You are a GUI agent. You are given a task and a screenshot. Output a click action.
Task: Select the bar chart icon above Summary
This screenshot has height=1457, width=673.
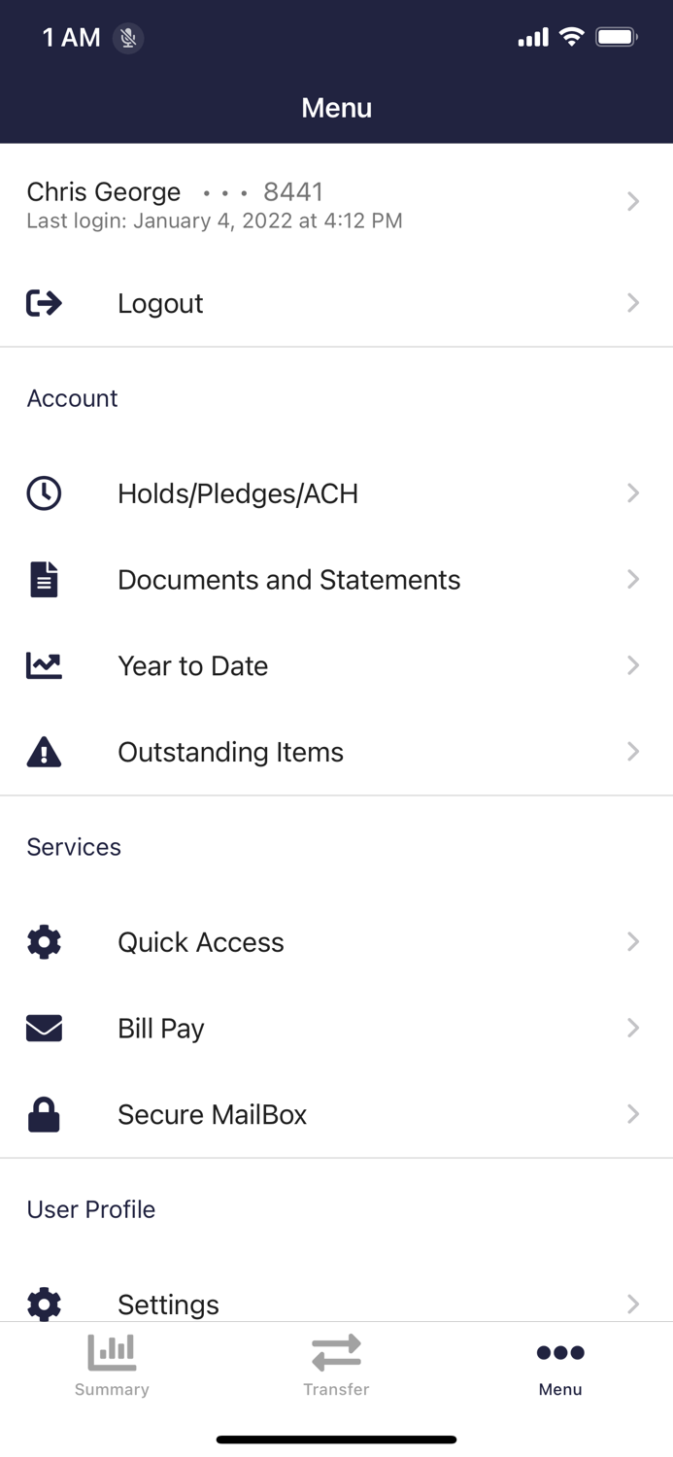(112, 1351)
